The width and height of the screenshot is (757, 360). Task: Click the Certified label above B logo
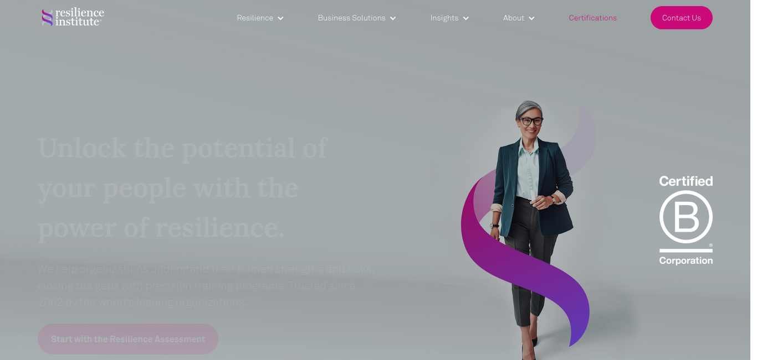[x=686, y=181]
